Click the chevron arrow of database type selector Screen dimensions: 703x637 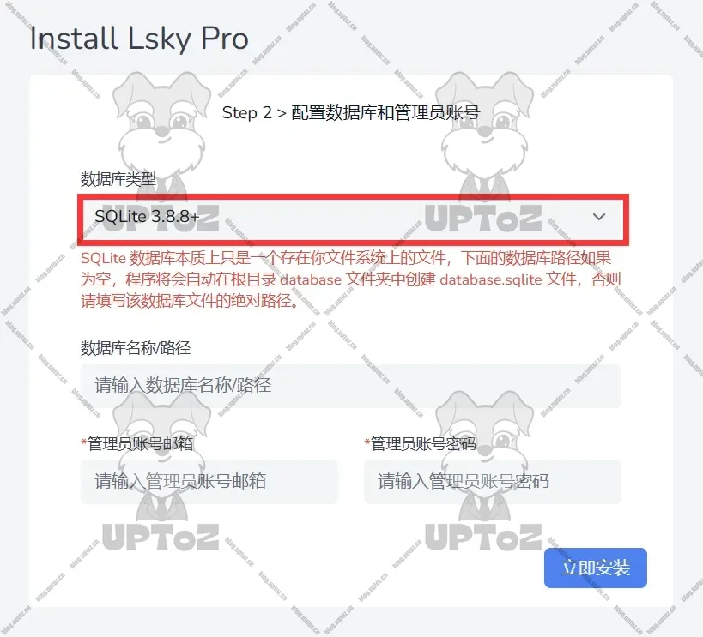click(599, 217)
